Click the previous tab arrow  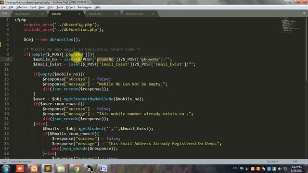(x=3, y=13)
